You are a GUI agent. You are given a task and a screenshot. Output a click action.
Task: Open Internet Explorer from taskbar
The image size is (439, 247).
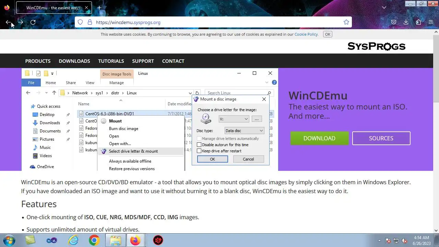[x=73, y=240]
